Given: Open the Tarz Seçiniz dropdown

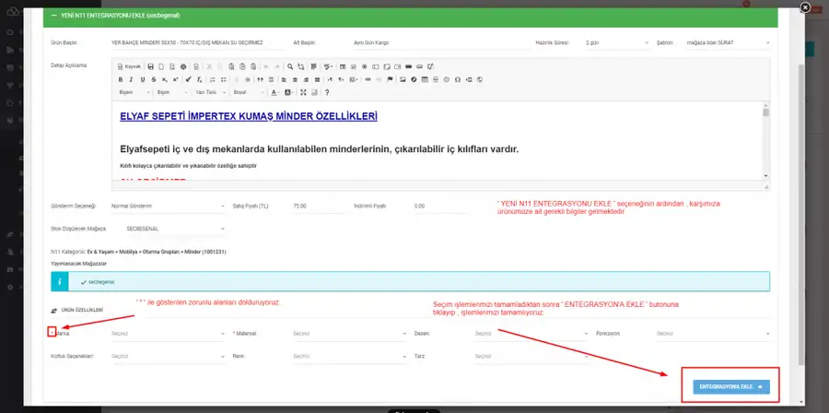Looking at the screenshot, I should click(531, 357).
